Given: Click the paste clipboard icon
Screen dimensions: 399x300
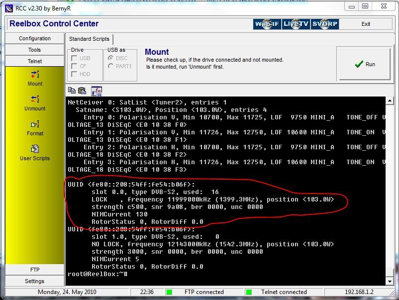Looking at the screenshot, I should (82, 91).
